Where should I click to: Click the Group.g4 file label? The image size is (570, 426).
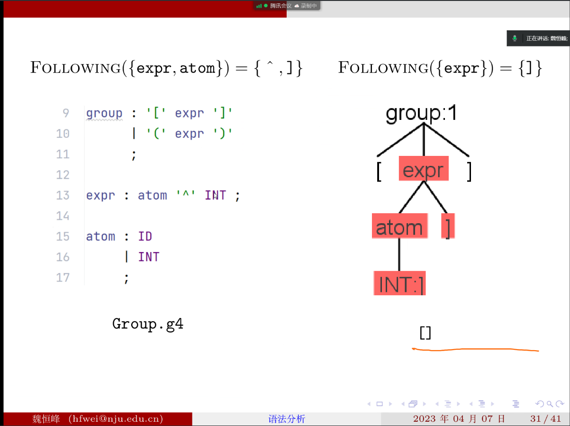[147, 324]
